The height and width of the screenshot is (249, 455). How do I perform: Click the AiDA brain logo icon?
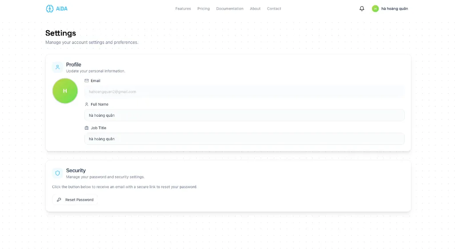pos(50,9)
